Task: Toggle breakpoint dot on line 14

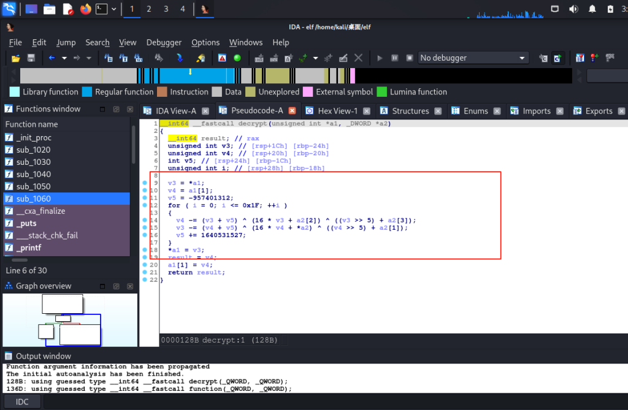Action: [145, 220]
